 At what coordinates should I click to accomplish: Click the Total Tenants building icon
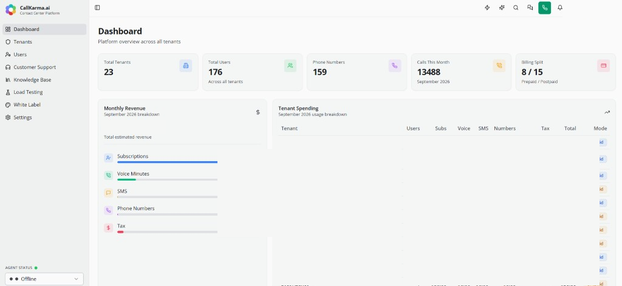coord(186,65)
